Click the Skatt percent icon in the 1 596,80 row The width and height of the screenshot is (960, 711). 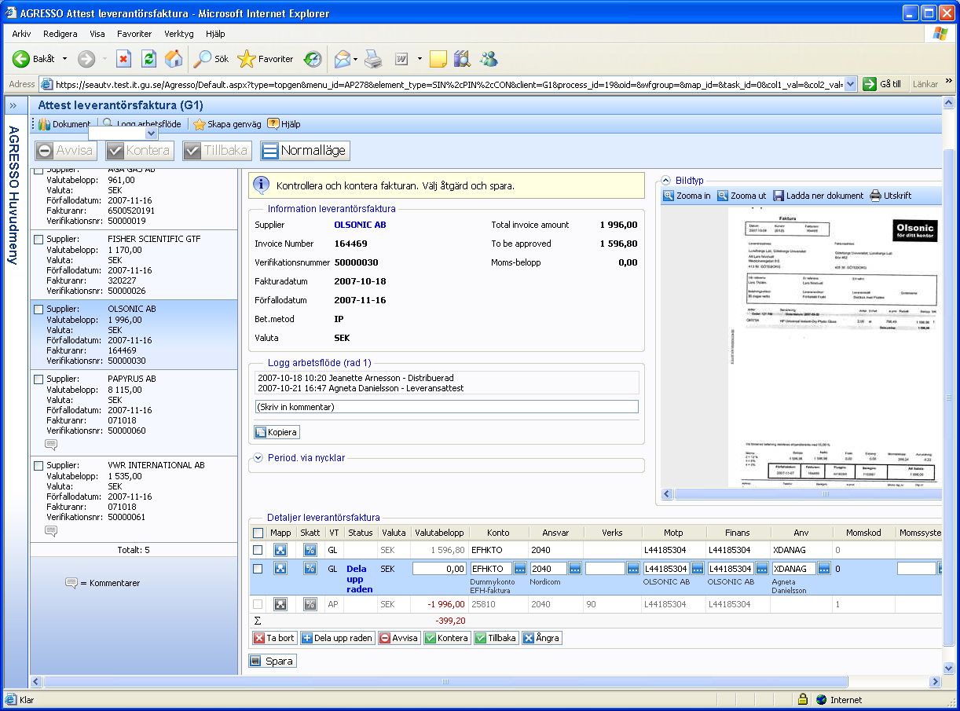[x=310, y=550]
